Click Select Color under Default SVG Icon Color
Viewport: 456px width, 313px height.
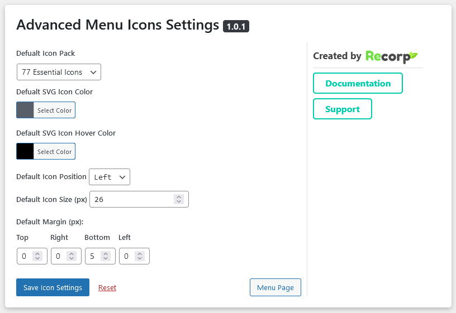54,110
